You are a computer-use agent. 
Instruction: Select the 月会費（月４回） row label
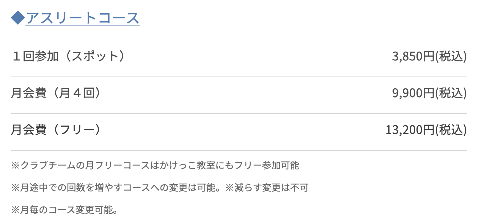pos(56,93)
